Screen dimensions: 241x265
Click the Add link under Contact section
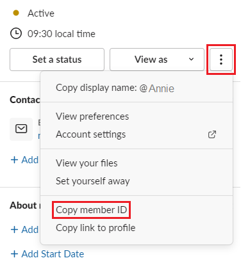[24, 160]
